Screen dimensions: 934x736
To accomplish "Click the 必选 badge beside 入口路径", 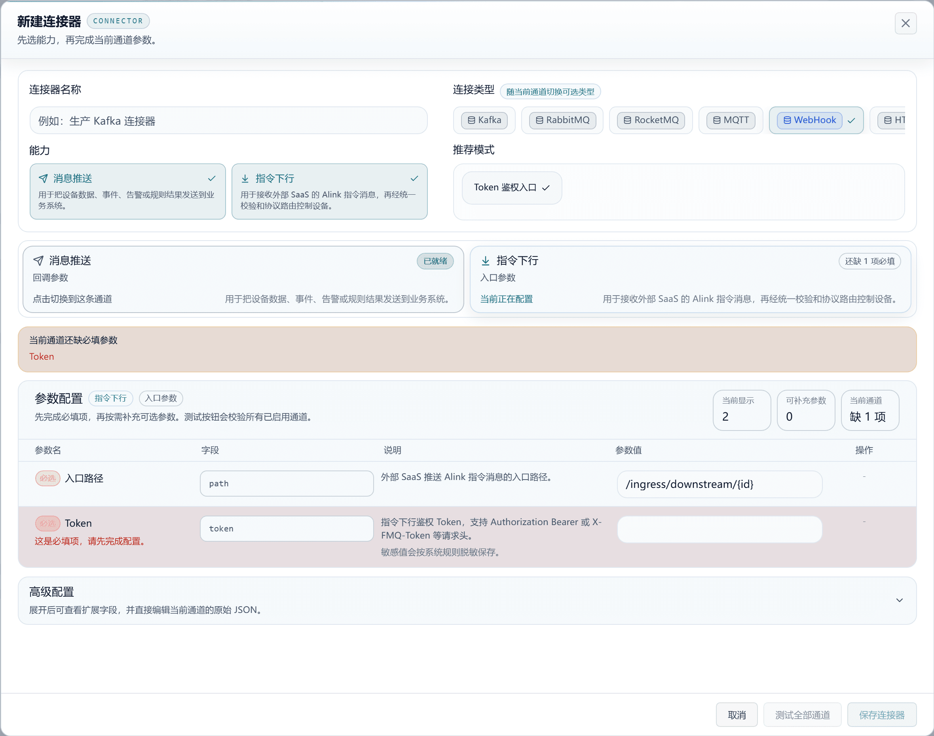I will [x=47, y=478].
